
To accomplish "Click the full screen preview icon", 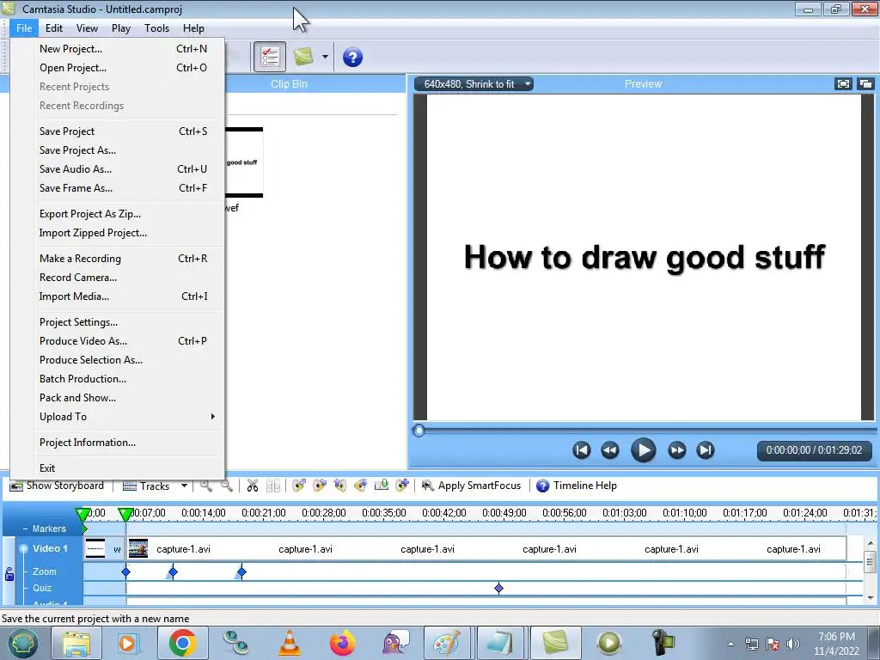I will coord(843,84).
